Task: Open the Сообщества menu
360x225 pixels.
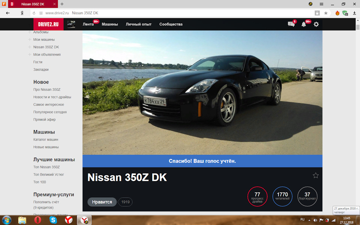Action: [x=171, y=24]
